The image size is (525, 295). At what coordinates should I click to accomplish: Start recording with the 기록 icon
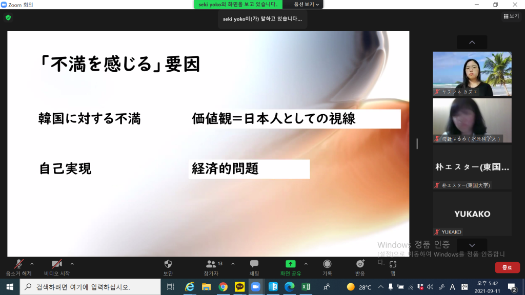coord(327,264)
